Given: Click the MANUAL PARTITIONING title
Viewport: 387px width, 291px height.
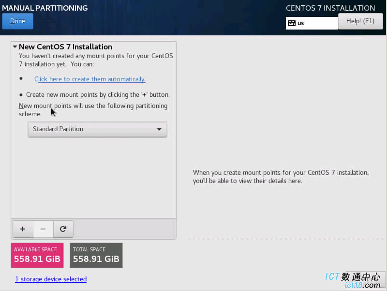Looking at the screenshot, I should click(x=45, y=8).
